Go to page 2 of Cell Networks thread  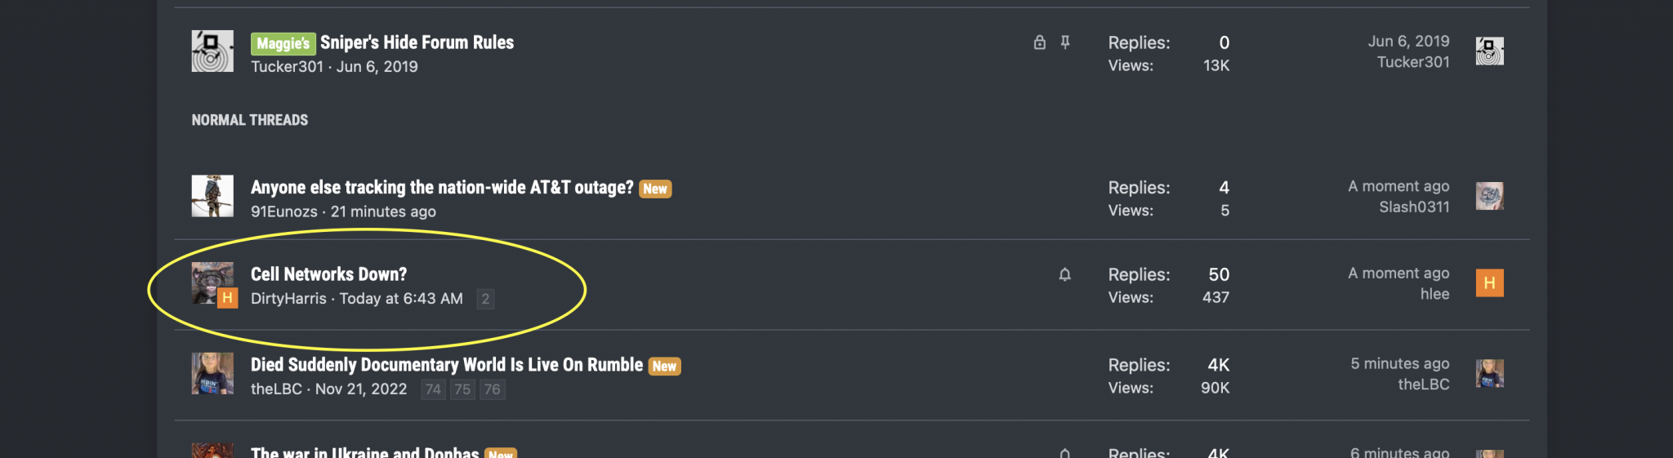tap(485, 299)
